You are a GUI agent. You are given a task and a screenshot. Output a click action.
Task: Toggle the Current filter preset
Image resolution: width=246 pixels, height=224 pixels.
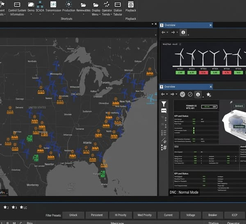tap(168, 215)
